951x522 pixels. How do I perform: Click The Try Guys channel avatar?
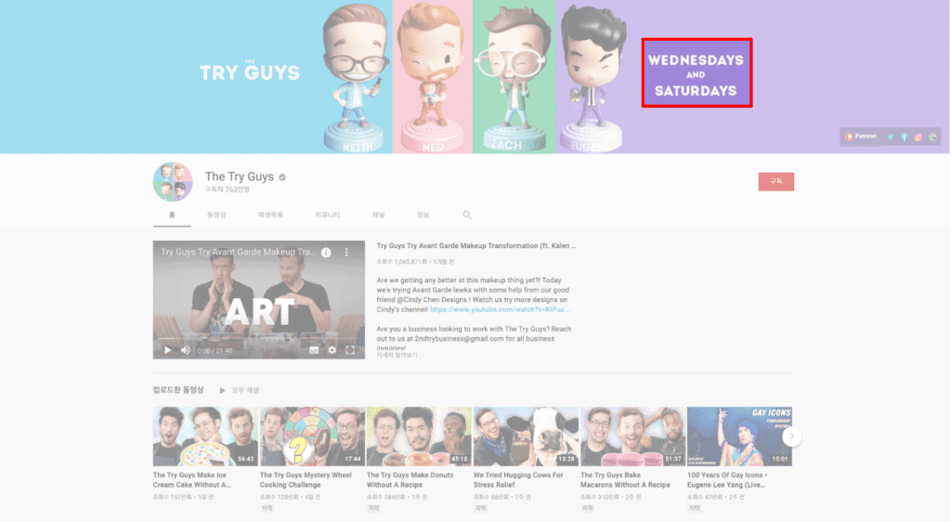[x=173, y=181]
